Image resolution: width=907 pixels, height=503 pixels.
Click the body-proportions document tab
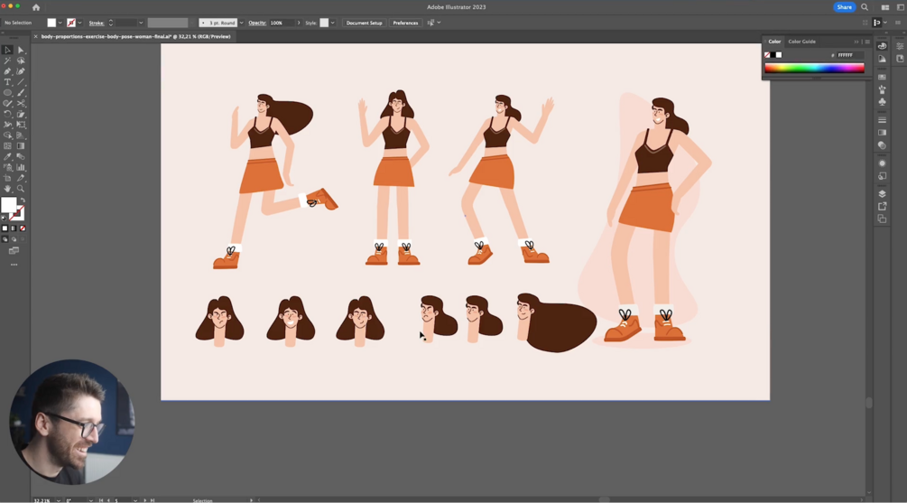135,36
